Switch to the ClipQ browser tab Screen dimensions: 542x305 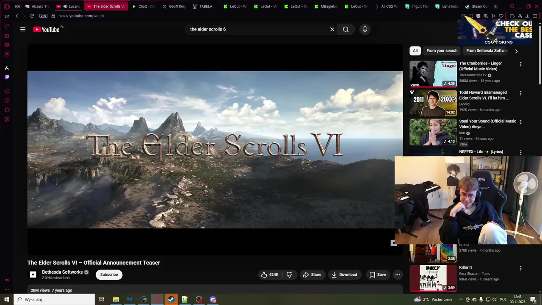pos(144,6)
